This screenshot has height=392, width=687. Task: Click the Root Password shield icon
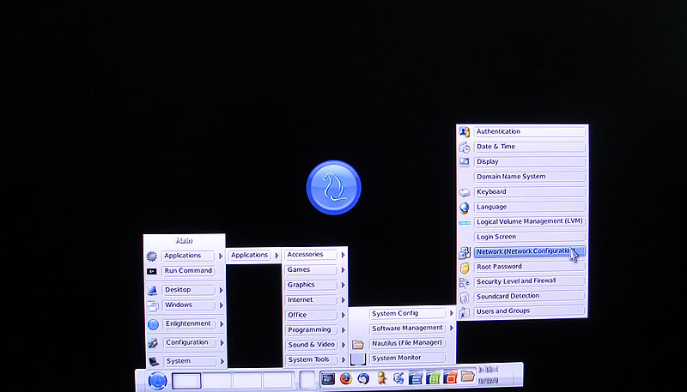pos(465,267)
